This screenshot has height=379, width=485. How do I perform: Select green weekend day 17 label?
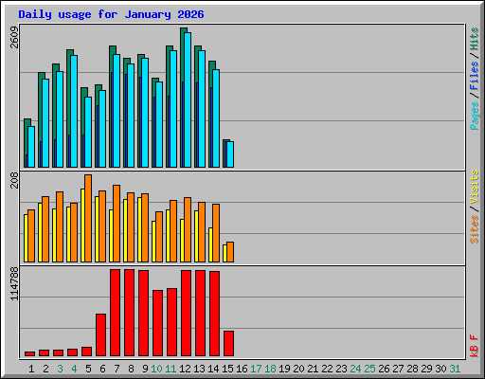(256, 369)
